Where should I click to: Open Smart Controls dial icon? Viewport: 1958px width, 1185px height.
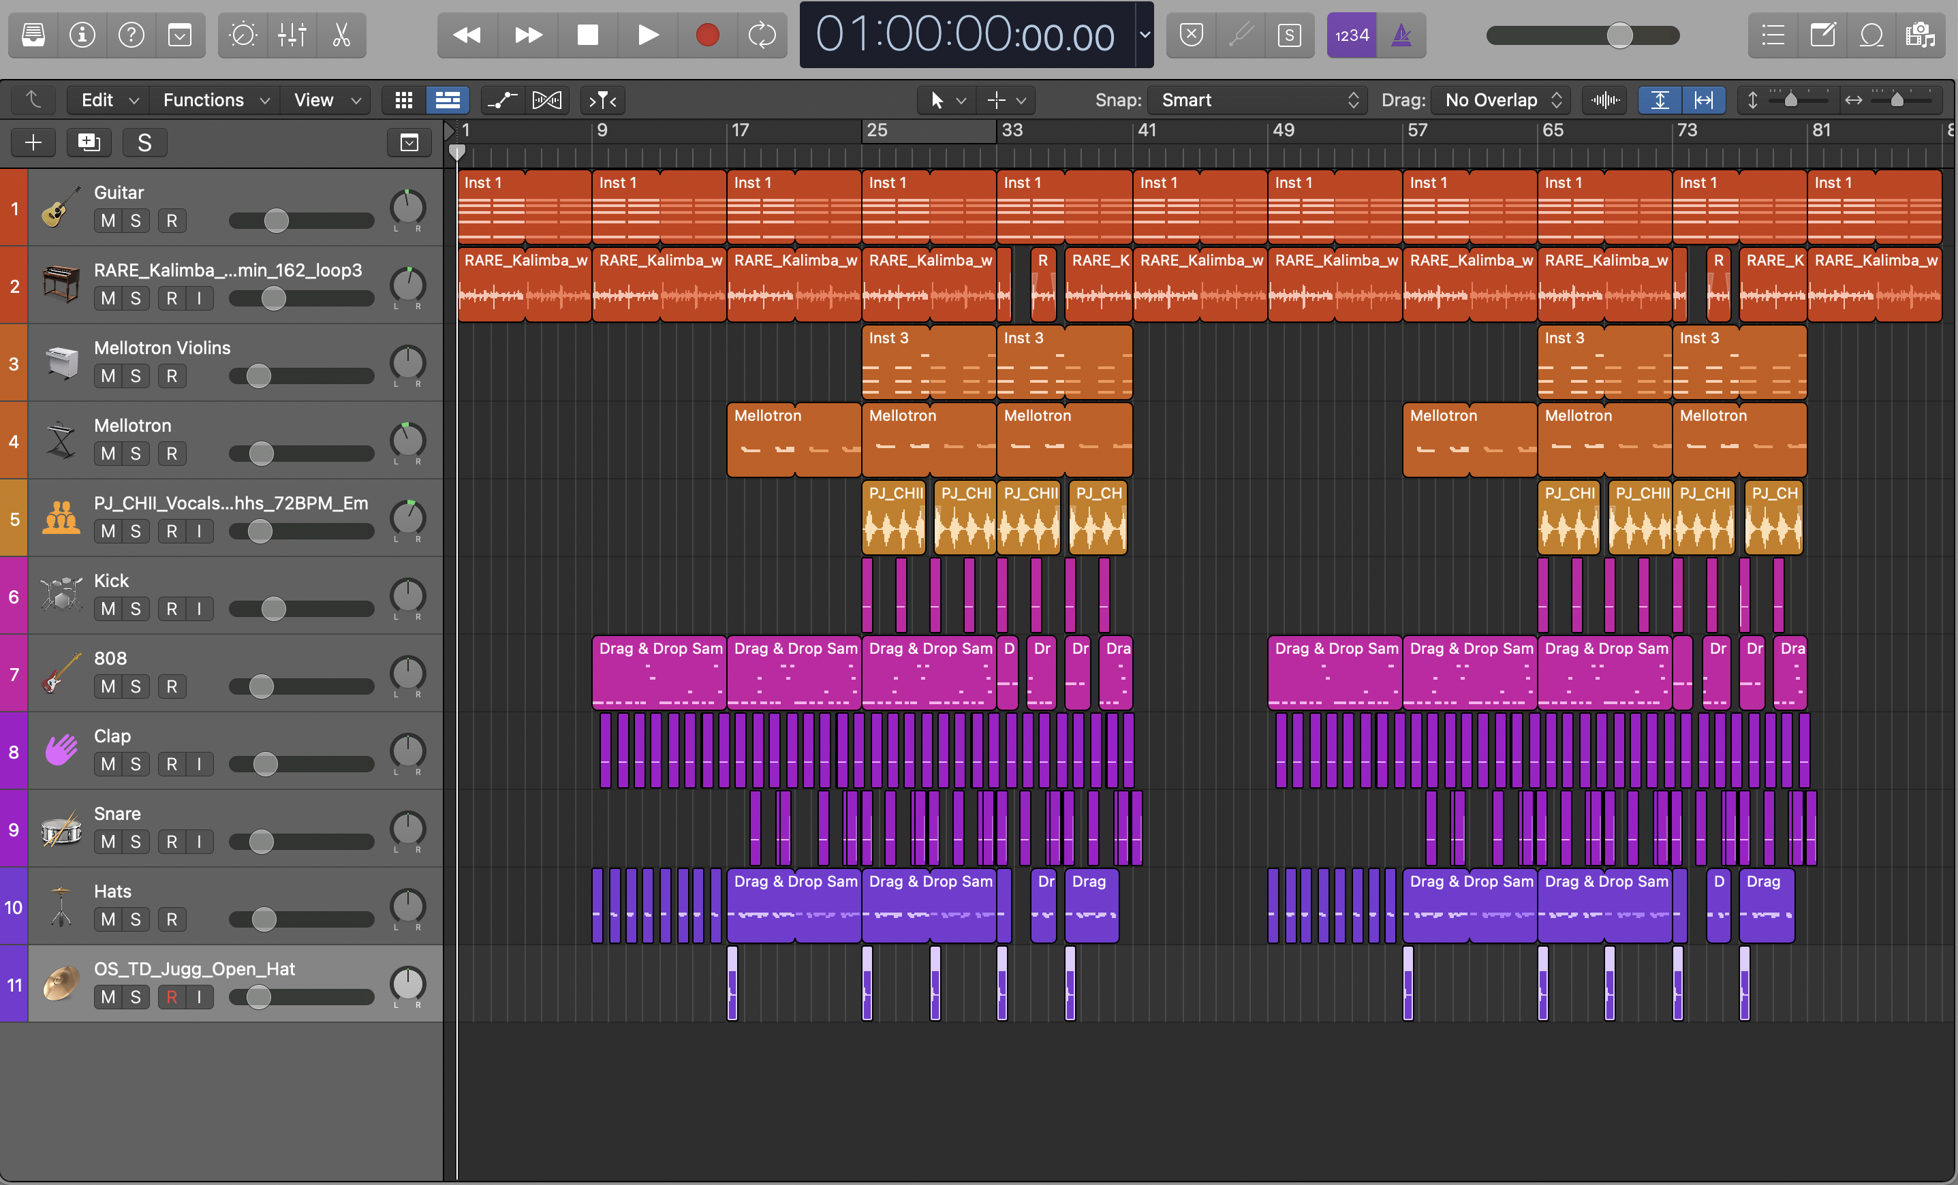pyautogui.click(x=243, y=35)
